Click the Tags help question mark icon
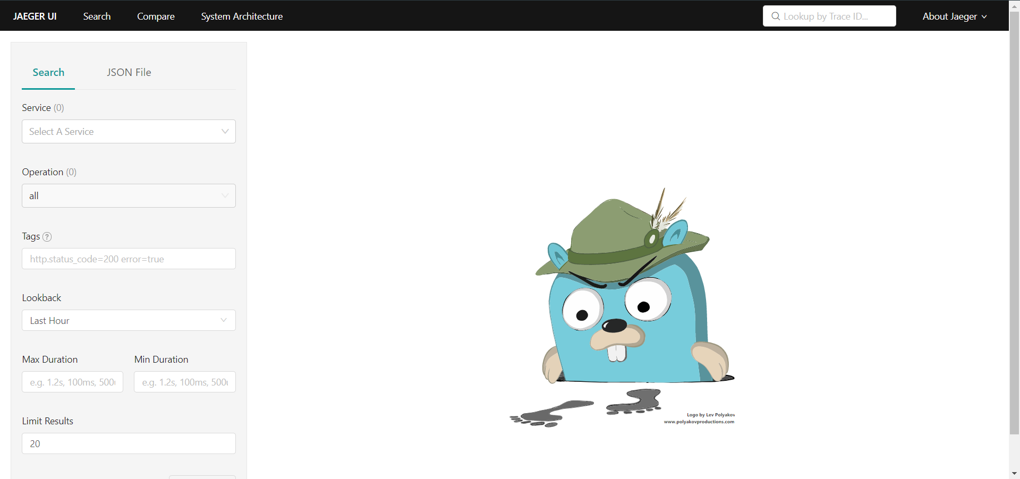The image size is (1020, 479). tap(47, 237)
